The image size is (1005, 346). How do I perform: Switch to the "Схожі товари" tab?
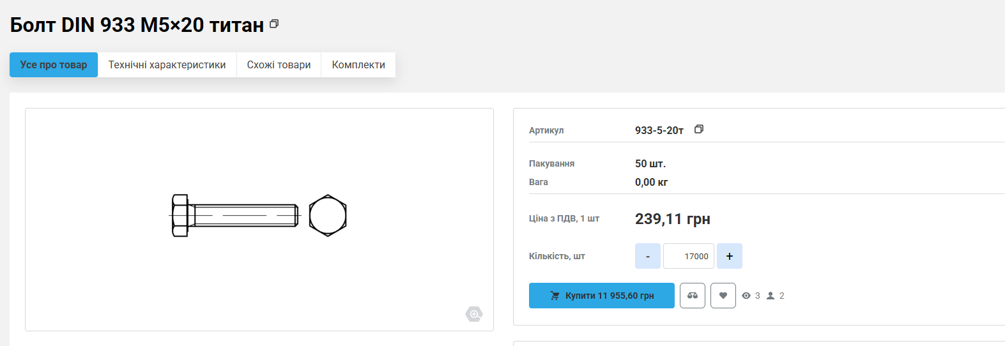coord(279,65)
